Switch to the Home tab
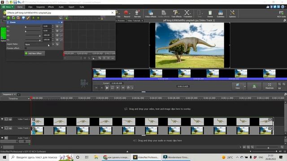Image resolution: width=287 pixels, height=161 pixels. 20,7
